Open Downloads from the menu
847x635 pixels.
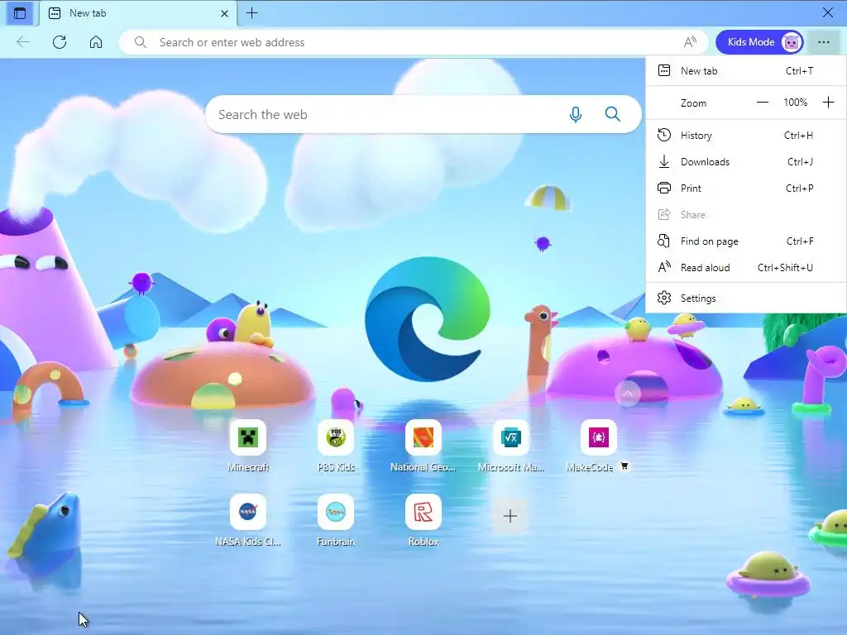[x=746, y=161]
